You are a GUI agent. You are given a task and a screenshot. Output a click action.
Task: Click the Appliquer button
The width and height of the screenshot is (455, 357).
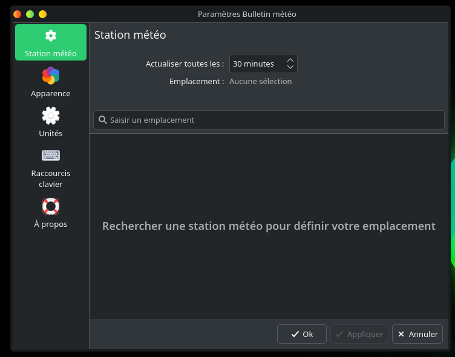[359, 334]
